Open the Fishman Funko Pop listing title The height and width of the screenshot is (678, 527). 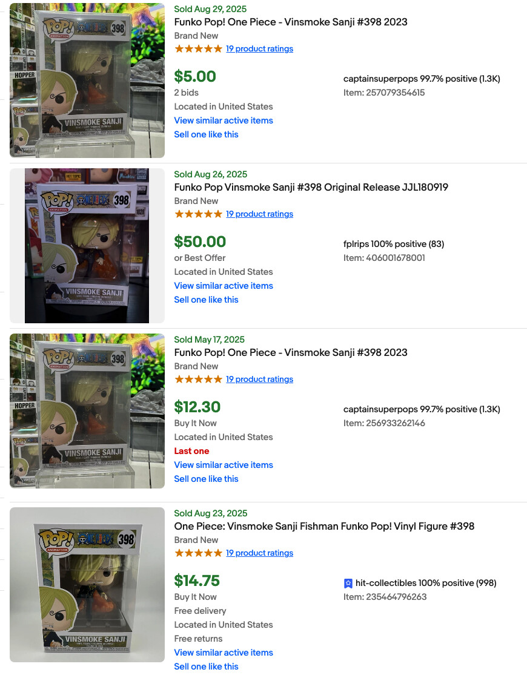[x=324, y=527]
